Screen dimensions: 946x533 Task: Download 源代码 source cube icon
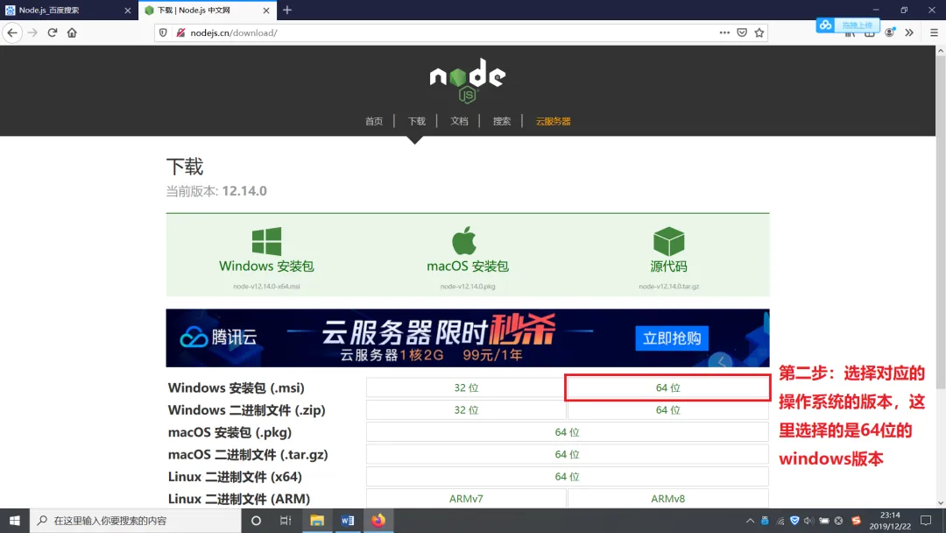[x=668, y=241]
